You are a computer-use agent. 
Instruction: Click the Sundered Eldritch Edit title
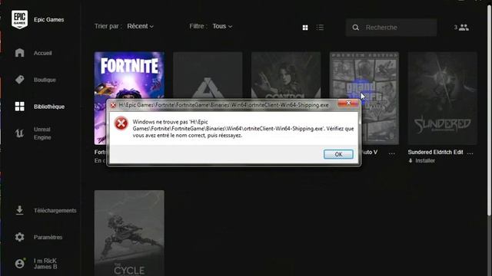pyautogui.click(x=435, y=152)
